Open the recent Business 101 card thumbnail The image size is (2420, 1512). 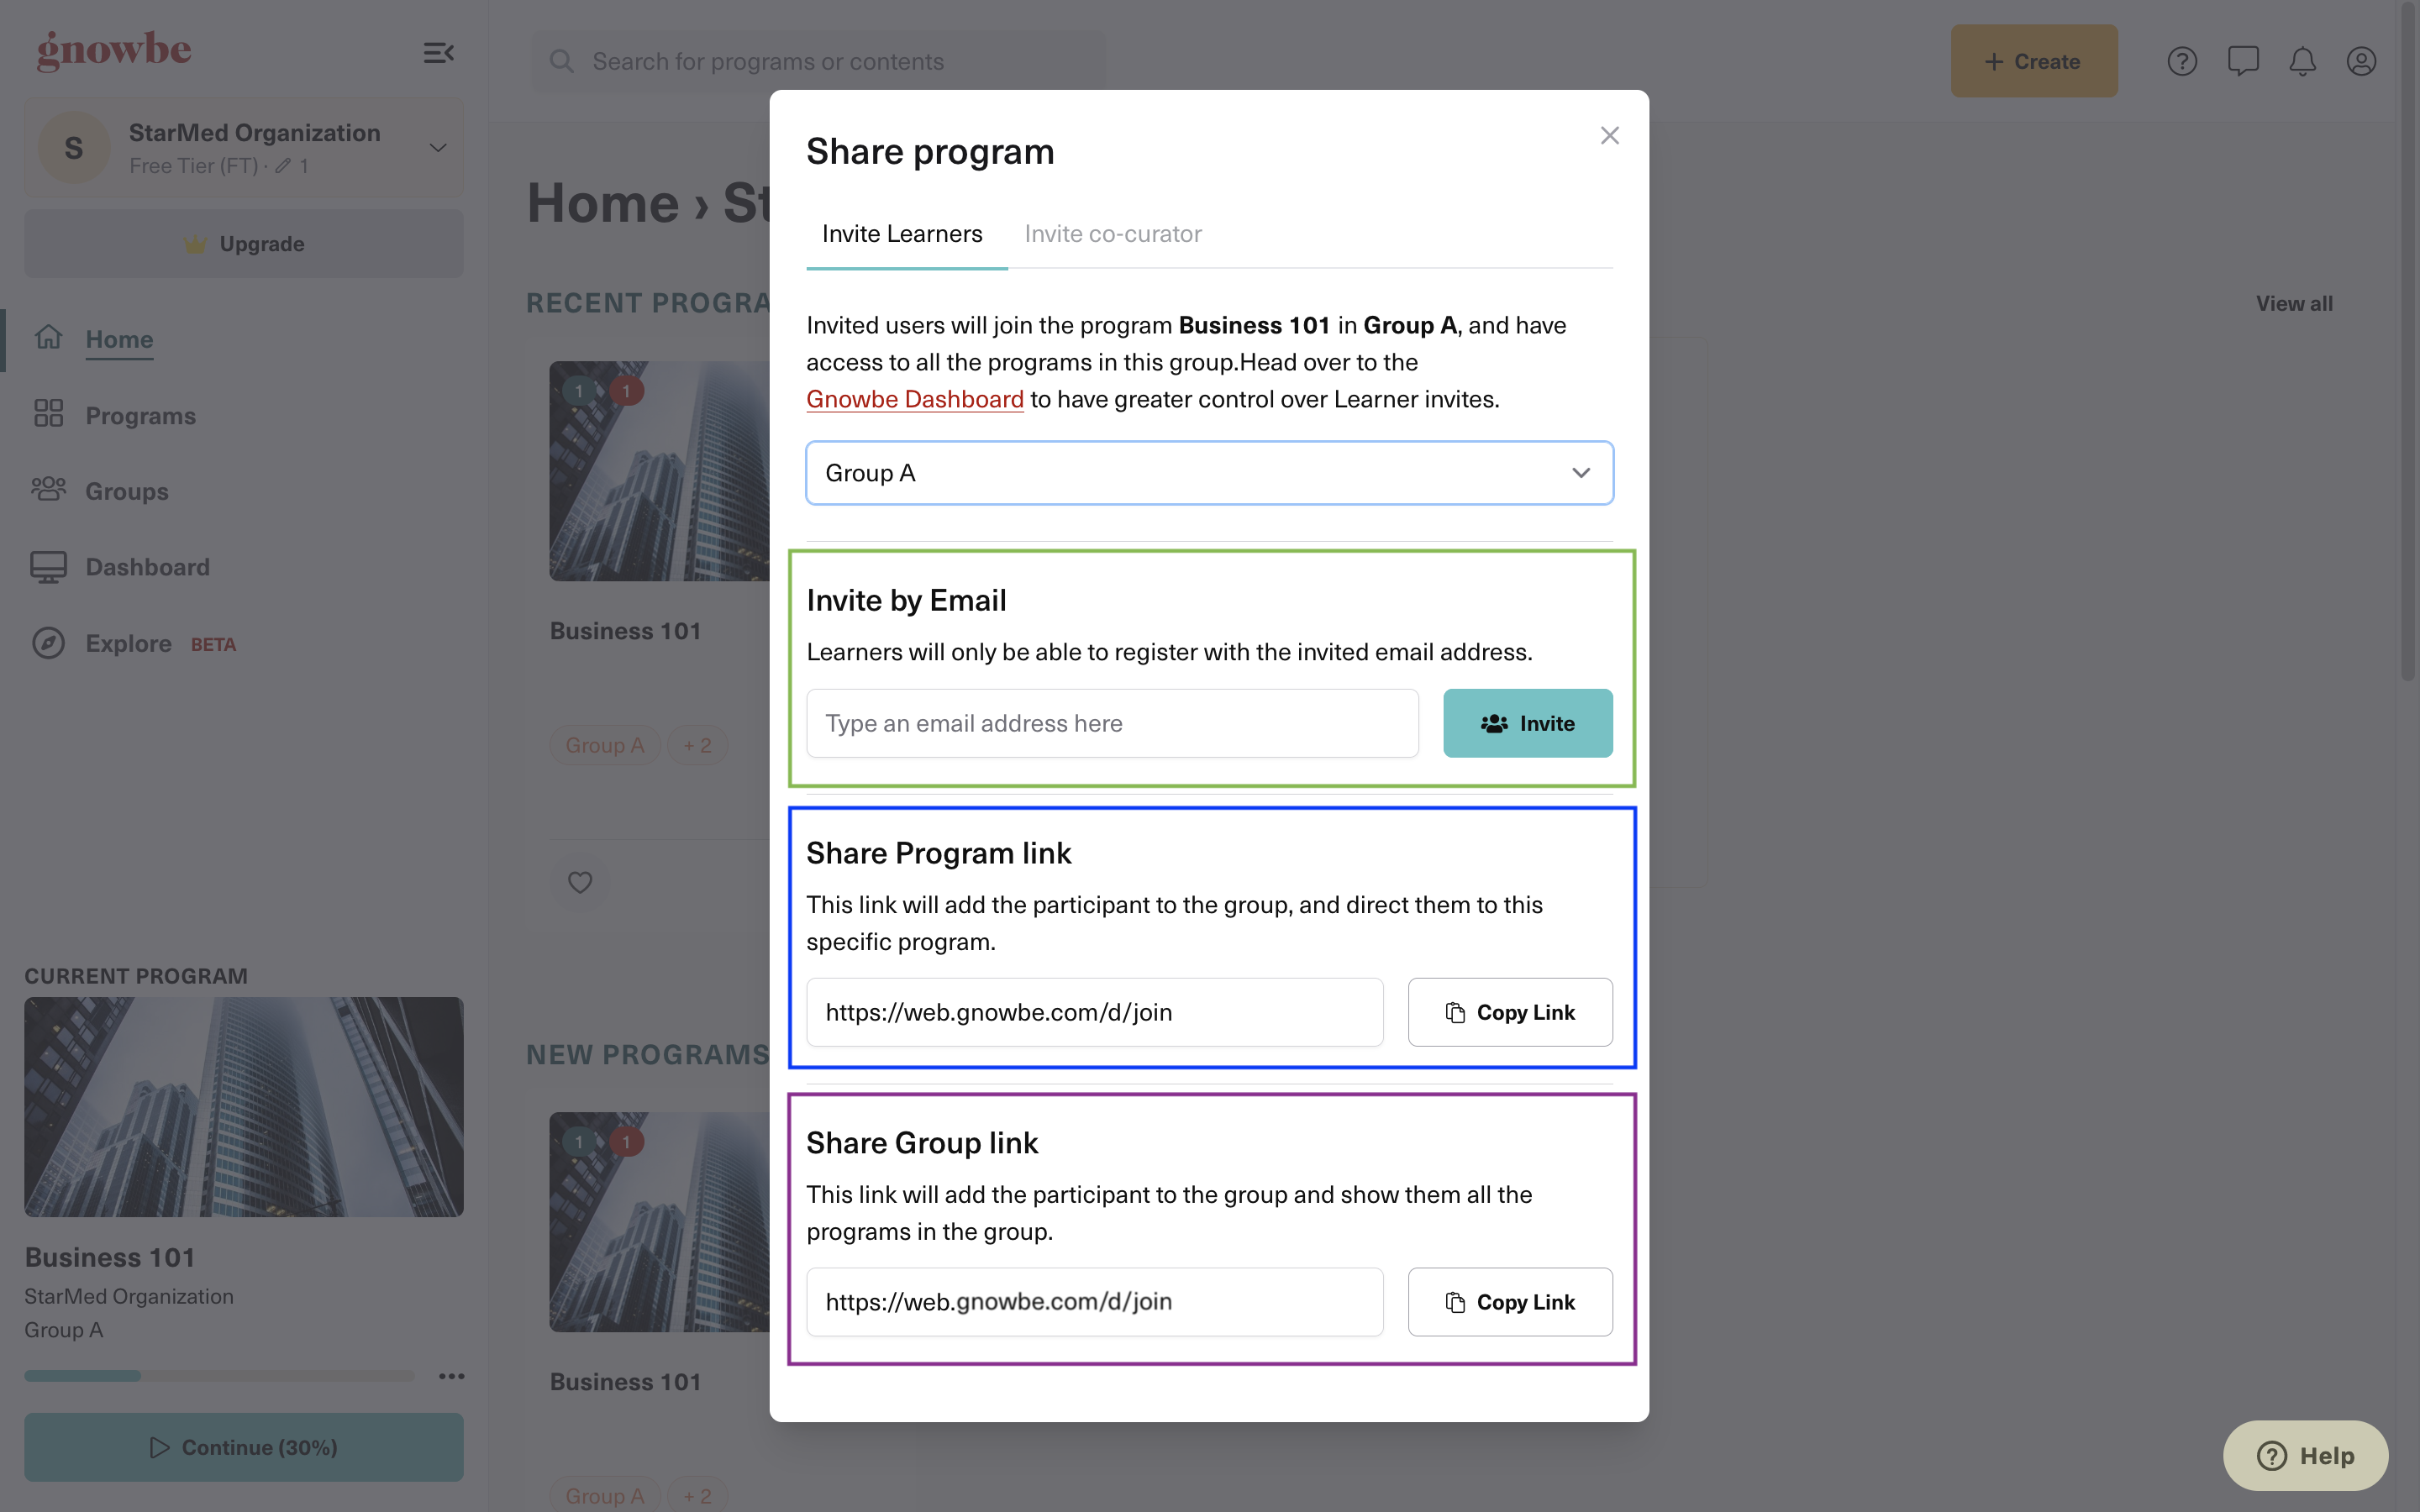point(659,471)
